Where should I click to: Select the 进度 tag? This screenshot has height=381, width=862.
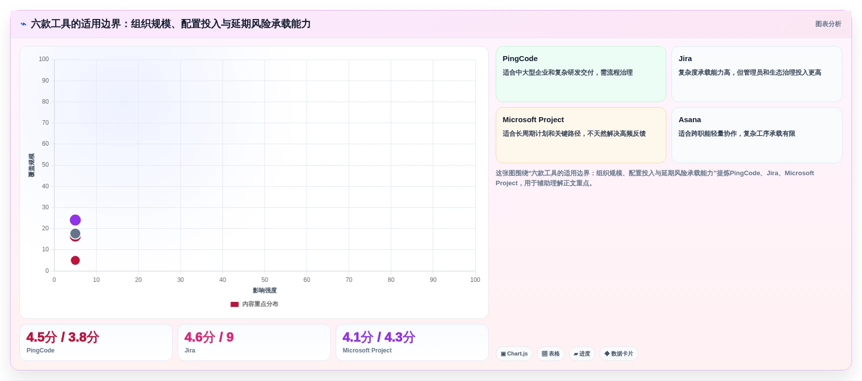pyautogui.click(x=582, y=353)
